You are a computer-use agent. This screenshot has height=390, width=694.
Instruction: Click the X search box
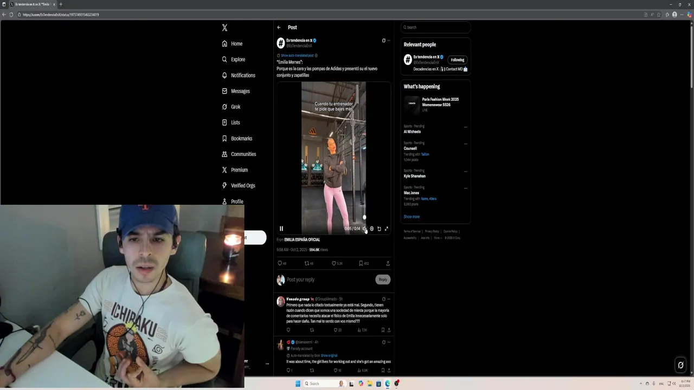435,28
